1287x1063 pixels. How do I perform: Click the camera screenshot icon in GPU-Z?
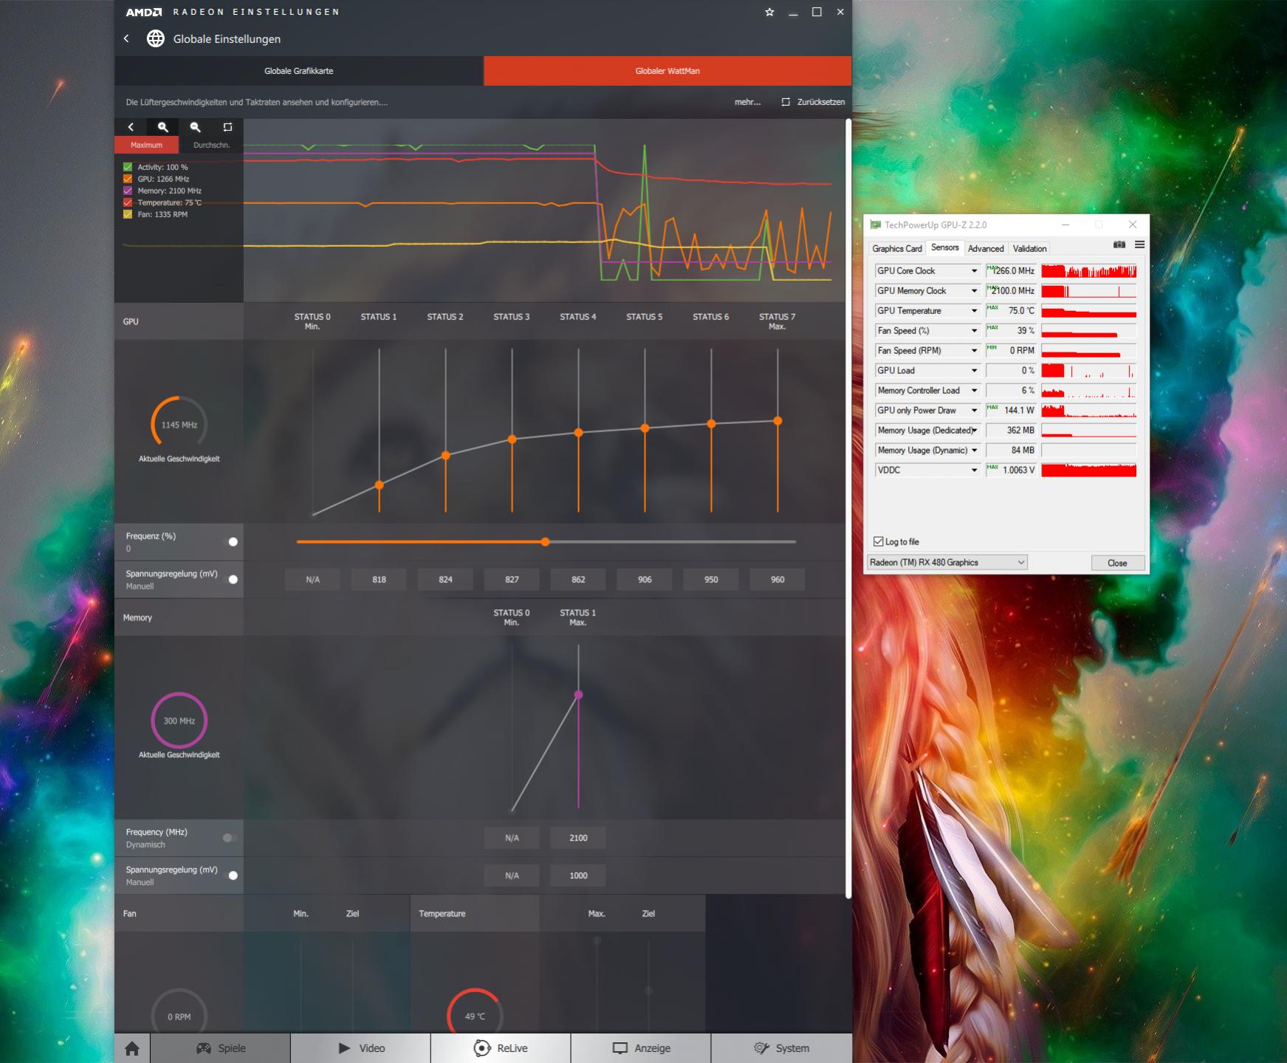(1119, 245)
